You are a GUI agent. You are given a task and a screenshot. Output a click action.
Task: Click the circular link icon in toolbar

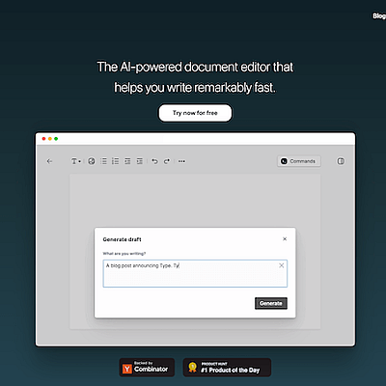(x=92, y=161)
